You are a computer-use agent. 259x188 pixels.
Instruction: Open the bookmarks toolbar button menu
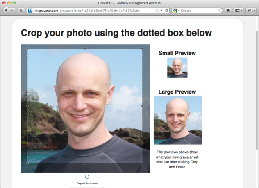pos(239,11)
